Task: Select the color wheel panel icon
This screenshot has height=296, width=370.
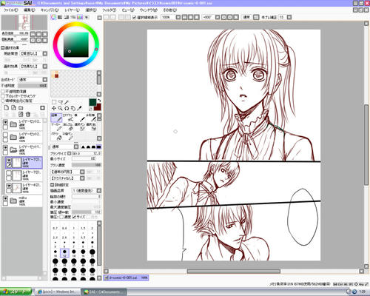Action: (x=53, y=17)
